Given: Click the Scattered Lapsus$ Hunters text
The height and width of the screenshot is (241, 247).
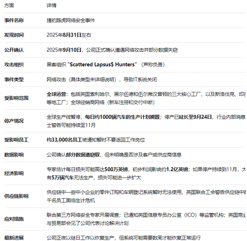Looking at the screenshot, I should (x=102, y=65).
